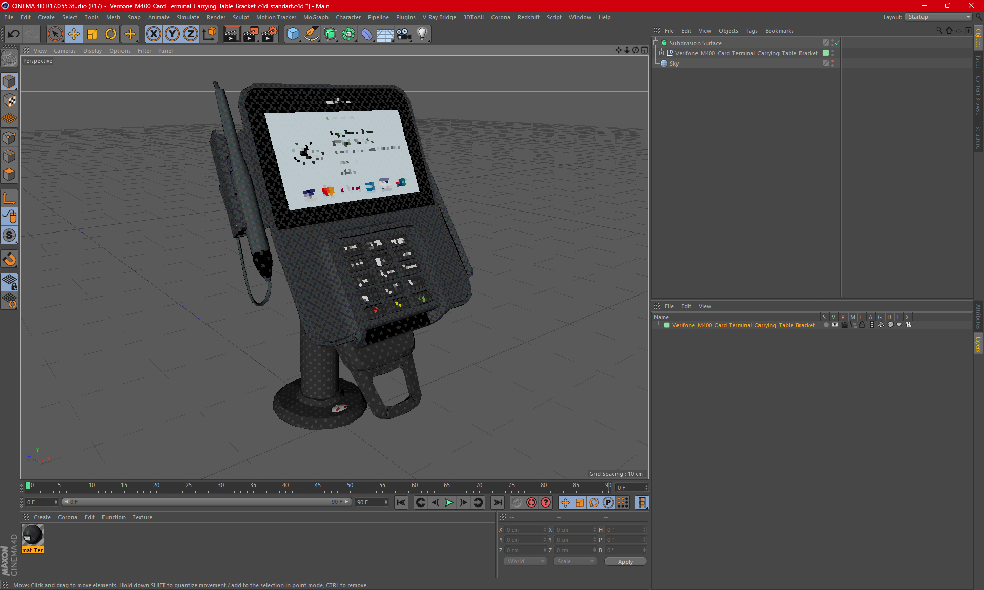Screen dimensions: 984x590
Task: Switch to Model mode
Action: point(9,81)
